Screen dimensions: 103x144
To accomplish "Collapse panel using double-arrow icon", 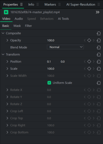I will tap(98, 12).
